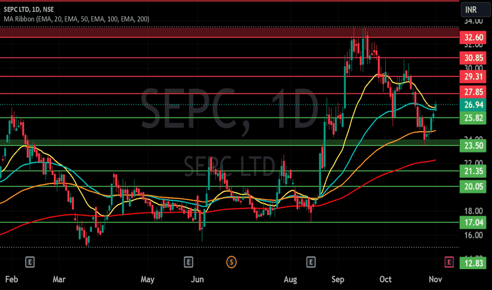Image resolution: width=492 pixels, height=290 pixels.
Task: Click the Jun label on time axis
Action: click(x=197, y=279)
